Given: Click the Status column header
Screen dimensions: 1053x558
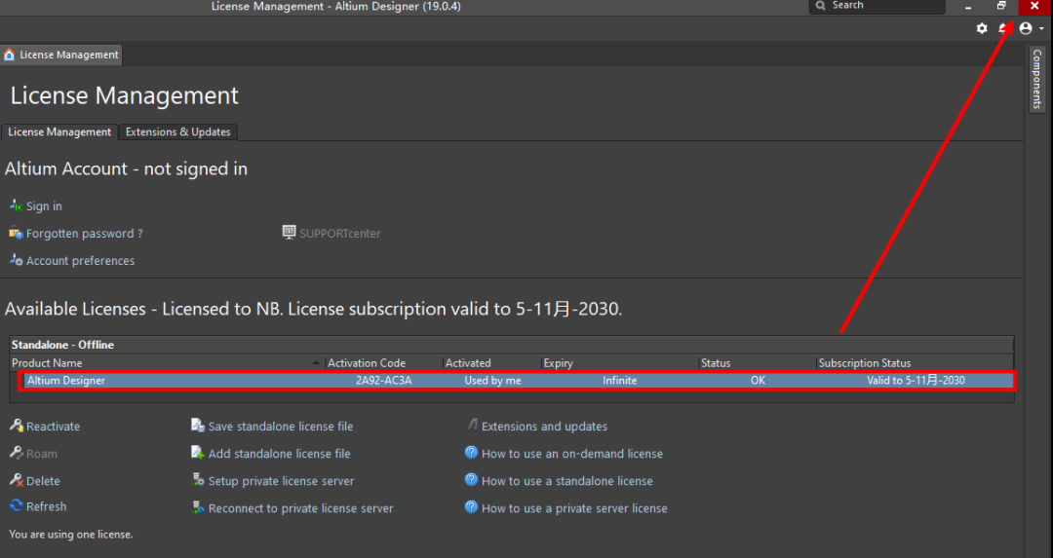Looking at the screenshot, I should 757,363.
